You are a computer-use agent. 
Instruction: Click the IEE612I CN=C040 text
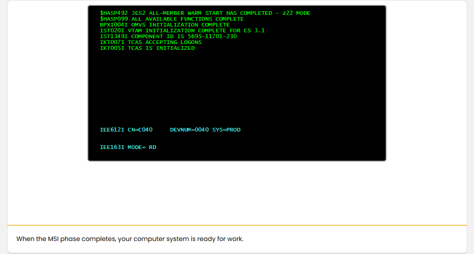coord(126,130)
